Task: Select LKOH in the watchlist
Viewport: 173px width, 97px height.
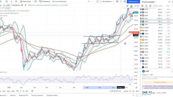Action: point(157,15)
